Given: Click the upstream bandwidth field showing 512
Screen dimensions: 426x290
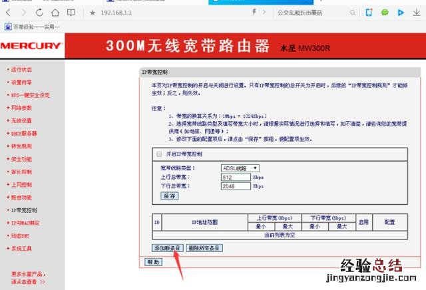Looking at the screenshot, I should pyautogui.click(x=236, y=178).
